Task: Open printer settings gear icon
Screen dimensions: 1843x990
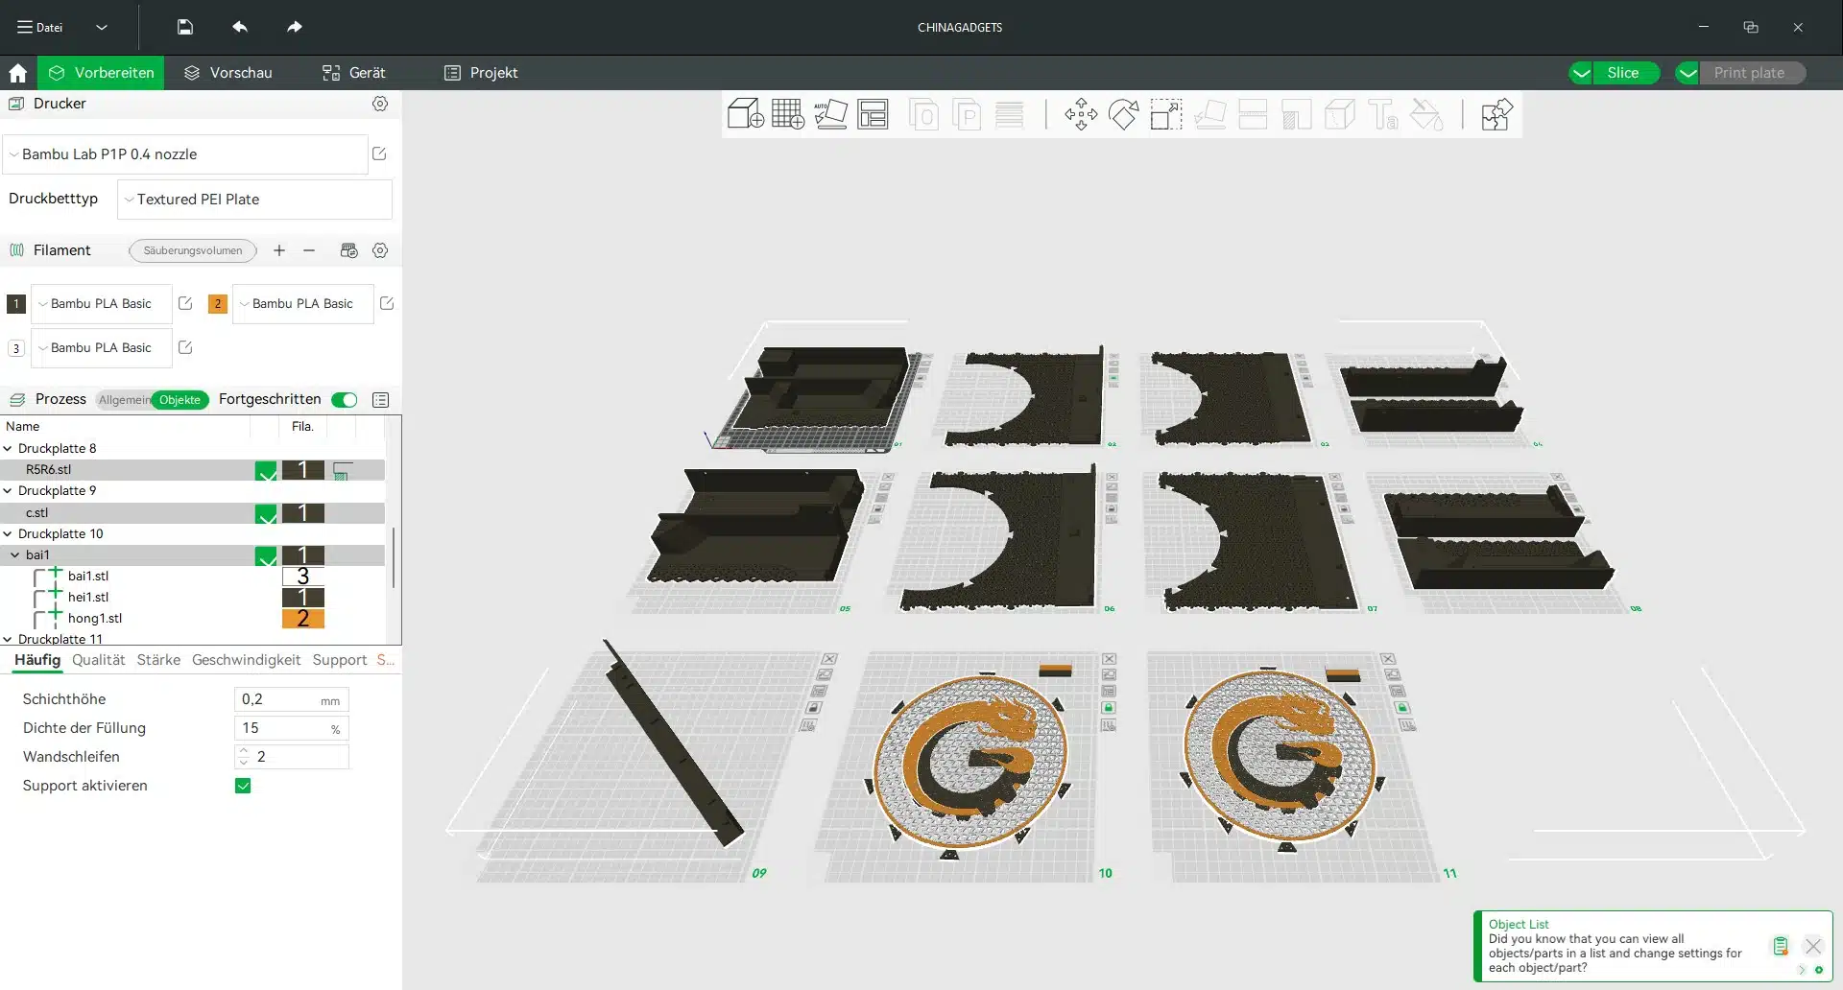Action: pyautogui.click(x=380, y=104)
